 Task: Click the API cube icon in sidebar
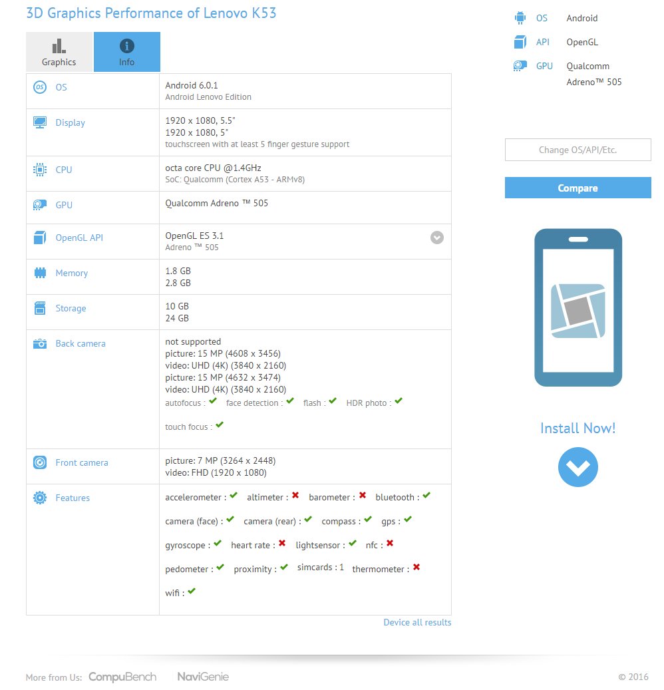[x=520, y=42]
